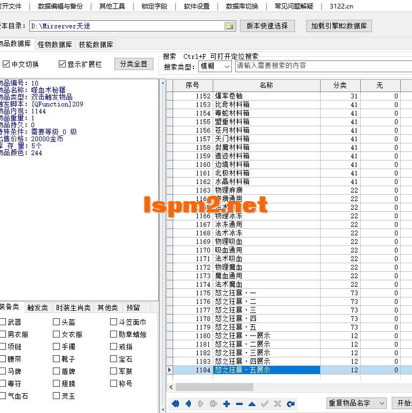Toggle the 显示扩展栏 checkbox
This screenshot has width=412, height=413.
coord(62,64)
